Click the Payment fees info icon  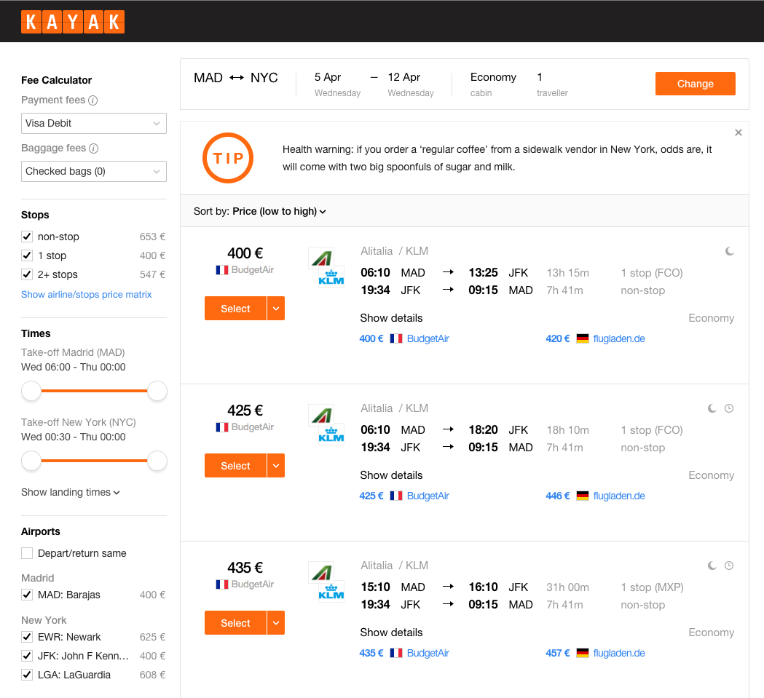(93, 100)
